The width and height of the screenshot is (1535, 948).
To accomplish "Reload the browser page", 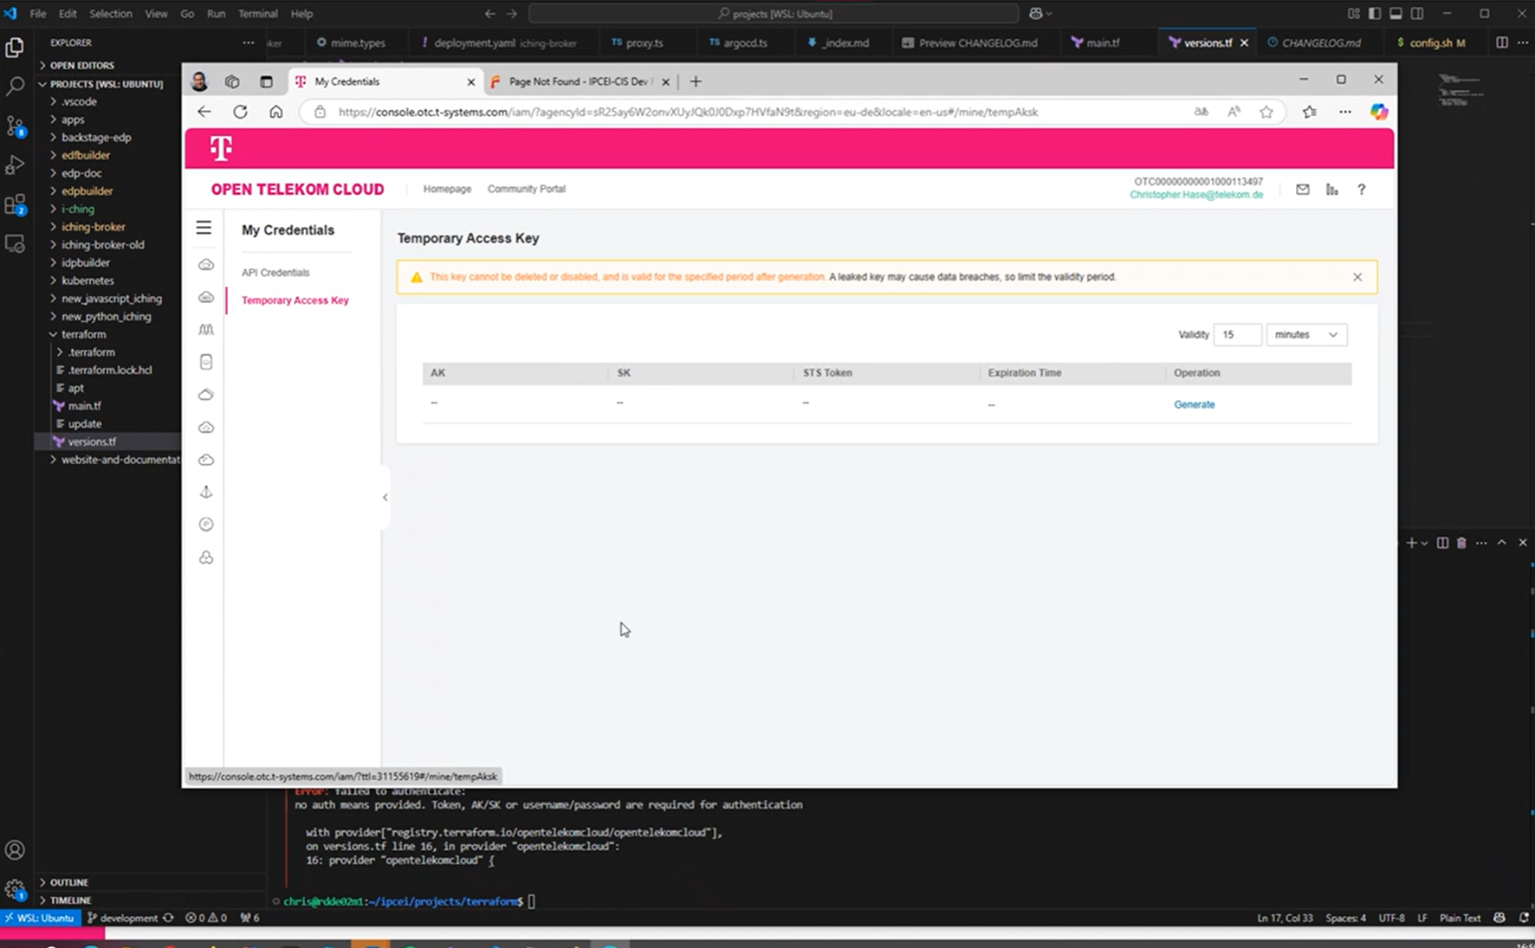I will (240, 112).
